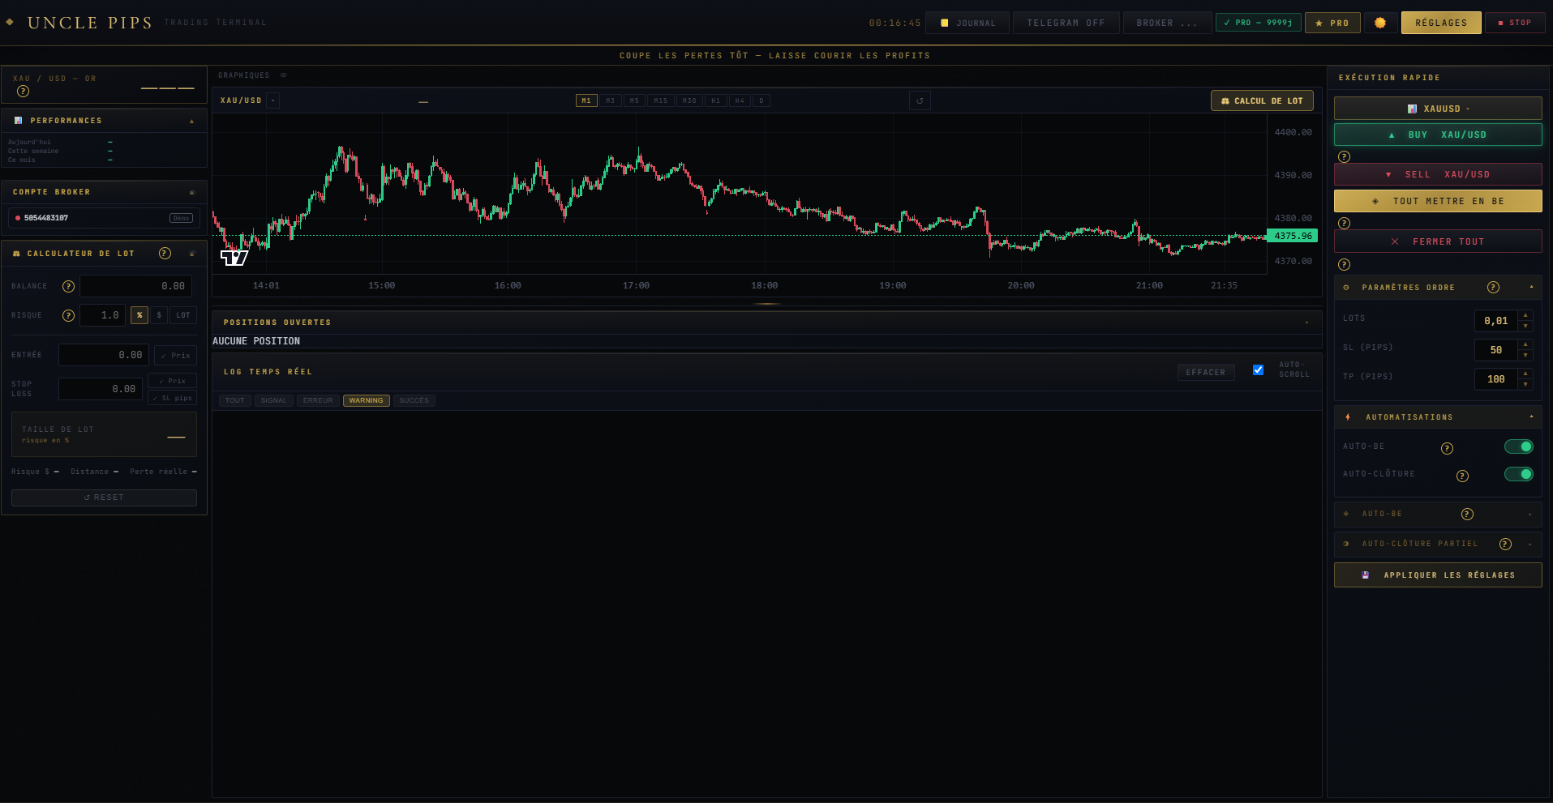Click the TradingView logo on the chart
The image size is (1553, 803).
[x=234, y=258]
